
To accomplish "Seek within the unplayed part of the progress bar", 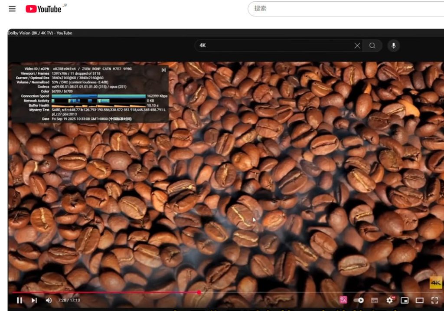I will (321, 292).
